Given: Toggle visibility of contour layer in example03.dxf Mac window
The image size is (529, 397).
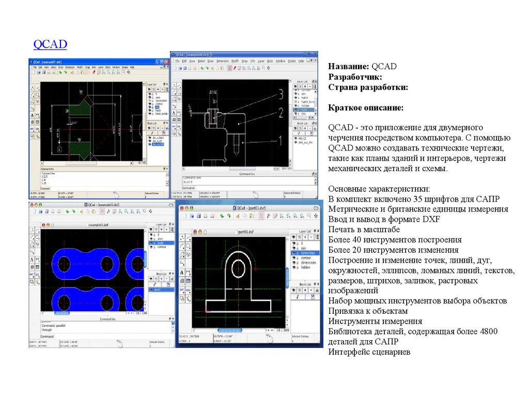Looking at the screenshot, I should coord(151,247).
